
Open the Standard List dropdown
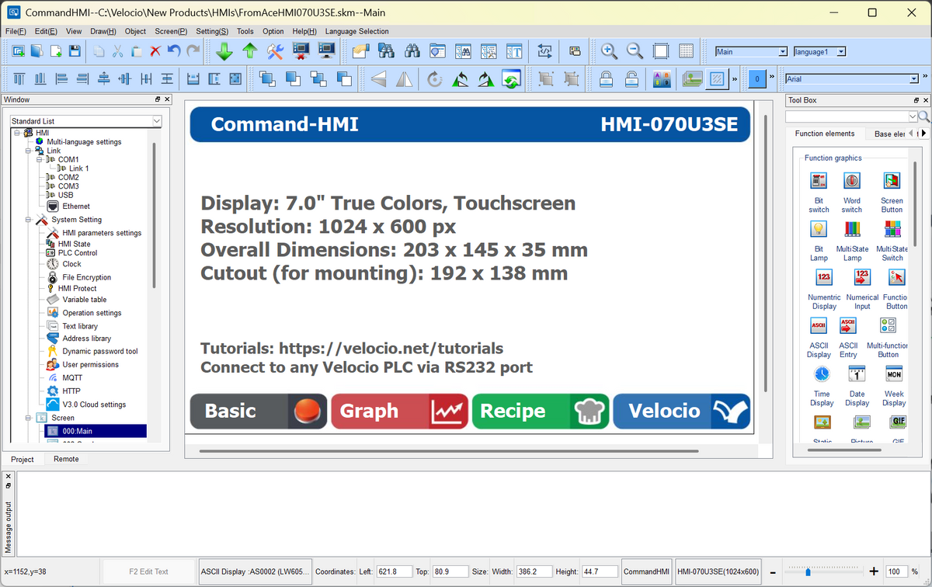157,121
